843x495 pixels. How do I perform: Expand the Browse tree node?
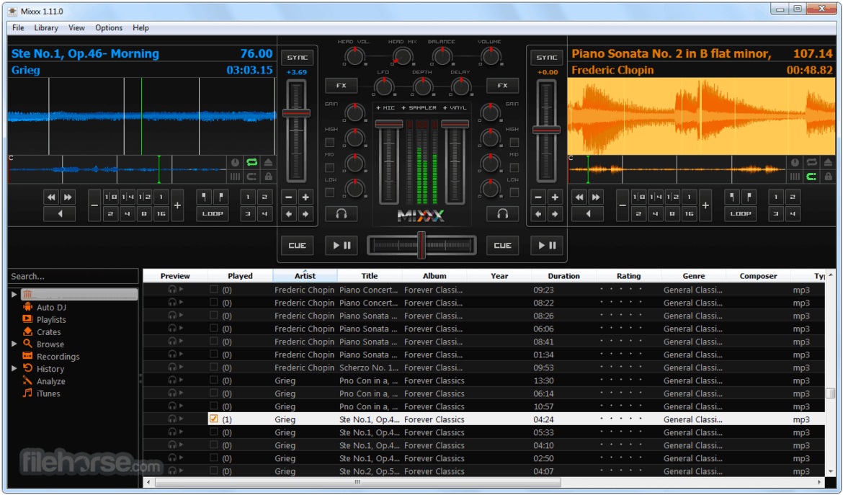point(14,344)
